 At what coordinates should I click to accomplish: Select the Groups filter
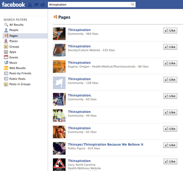point(25,46)
